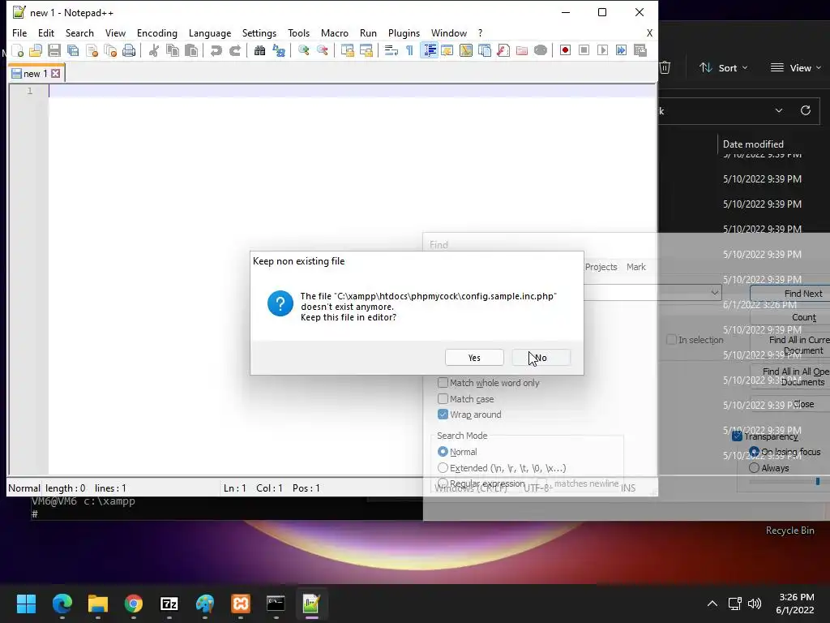Expand the Find what combo box arrow
Viewport: 830px width, 623px height.
coord(715,292)
